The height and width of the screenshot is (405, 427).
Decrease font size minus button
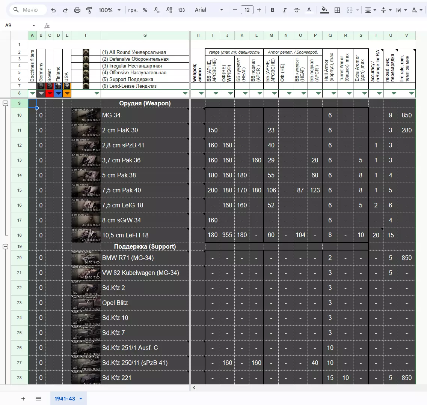tap(235, 10)
